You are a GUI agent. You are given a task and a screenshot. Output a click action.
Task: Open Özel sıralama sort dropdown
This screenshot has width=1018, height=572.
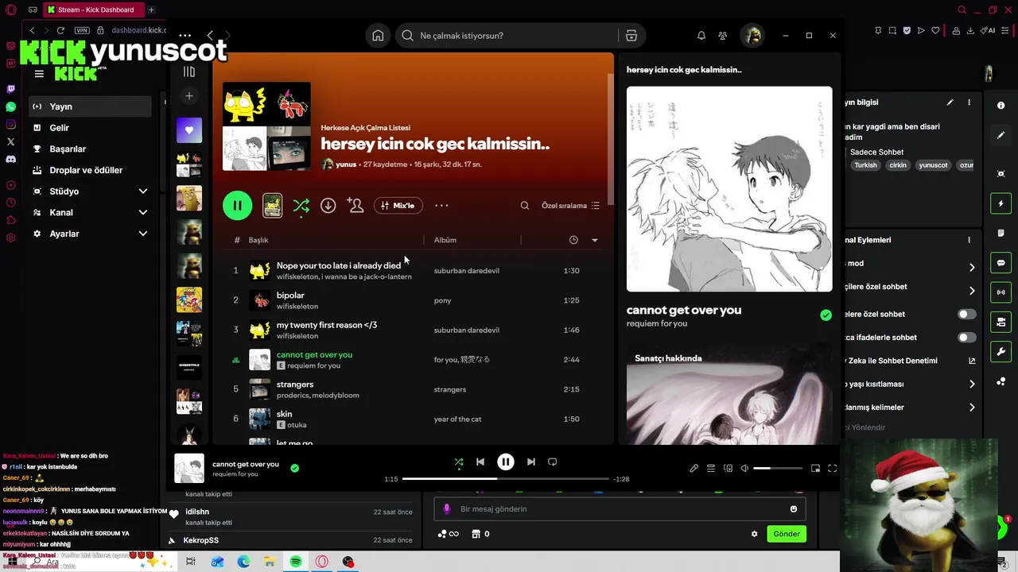[x=570, y=206]
